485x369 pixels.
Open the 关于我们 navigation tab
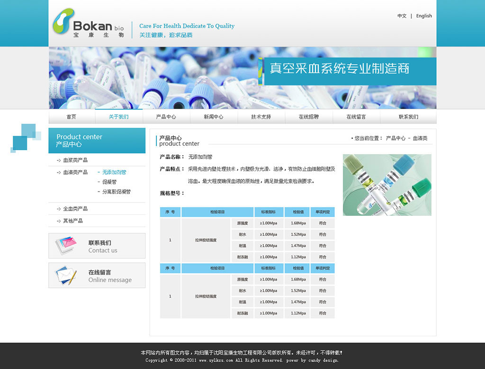(x=118, y=117)
